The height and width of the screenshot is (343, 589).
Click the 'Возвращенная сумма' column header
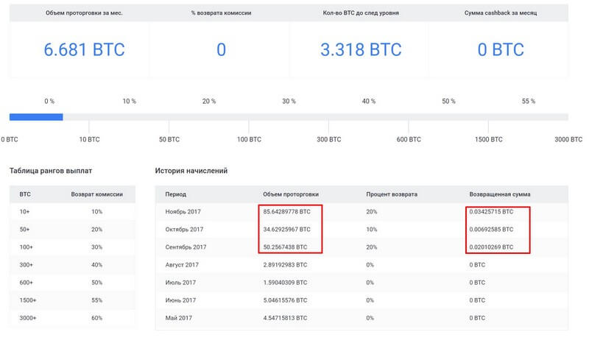point(499,195)
